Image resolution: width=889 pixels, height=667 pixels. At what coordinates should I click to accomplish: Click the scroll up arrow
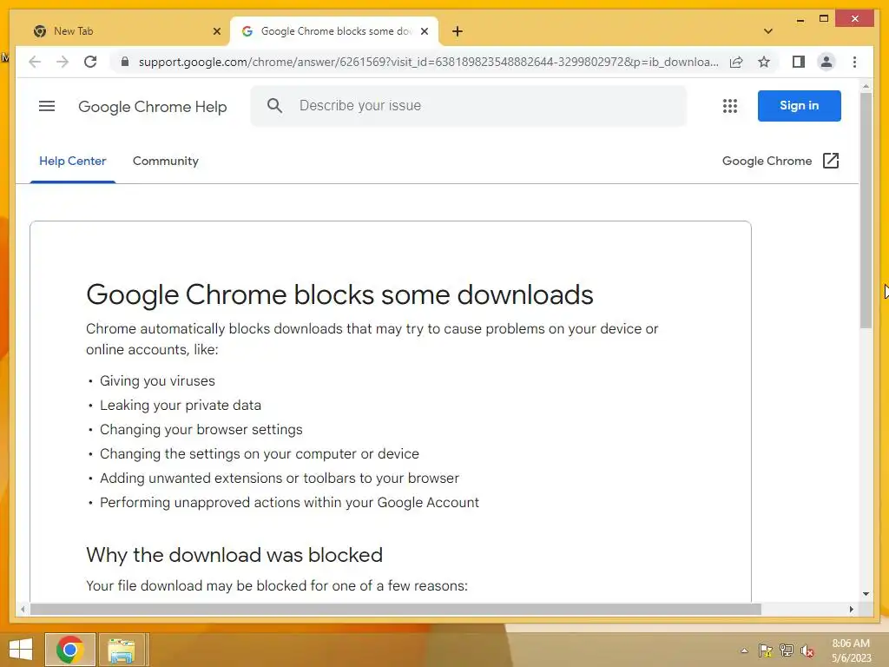click(866, 86)
